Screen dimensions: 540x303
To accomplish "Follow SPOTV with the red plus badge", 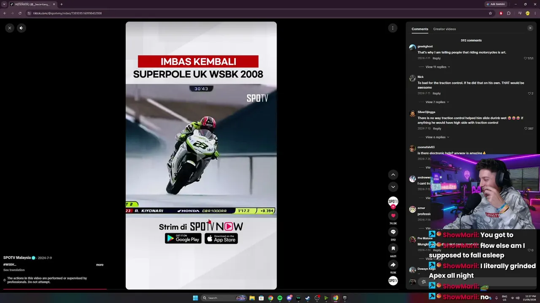I will 393,207.
